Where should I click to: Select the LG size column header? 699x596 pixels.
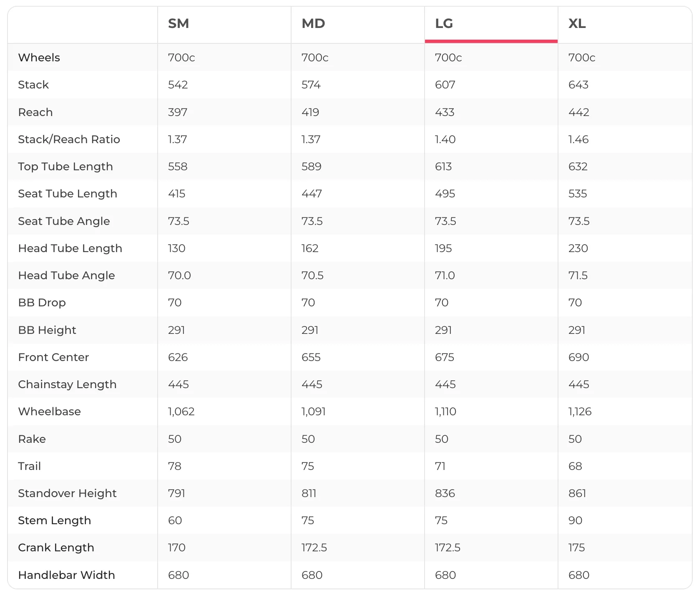coord(444,23)
